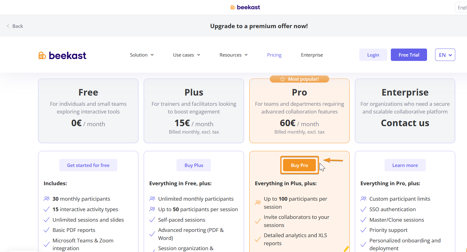Click the Pro plan pricing card
This screenshot has width=467, height=252.
pos(299,111)
